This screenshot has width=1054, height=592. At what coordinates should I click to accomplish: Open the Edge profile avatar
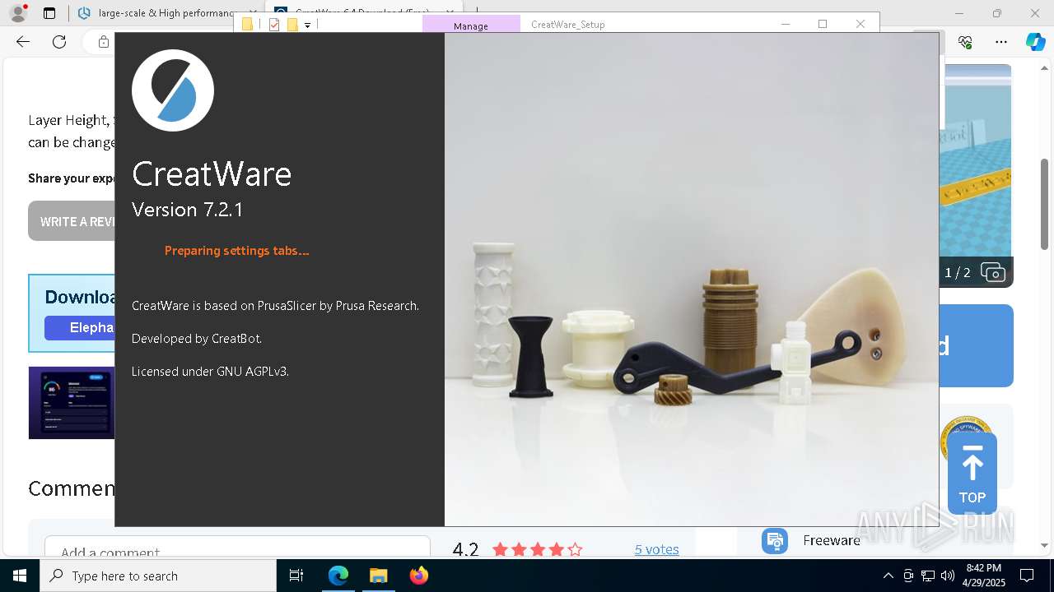[18, 13]
